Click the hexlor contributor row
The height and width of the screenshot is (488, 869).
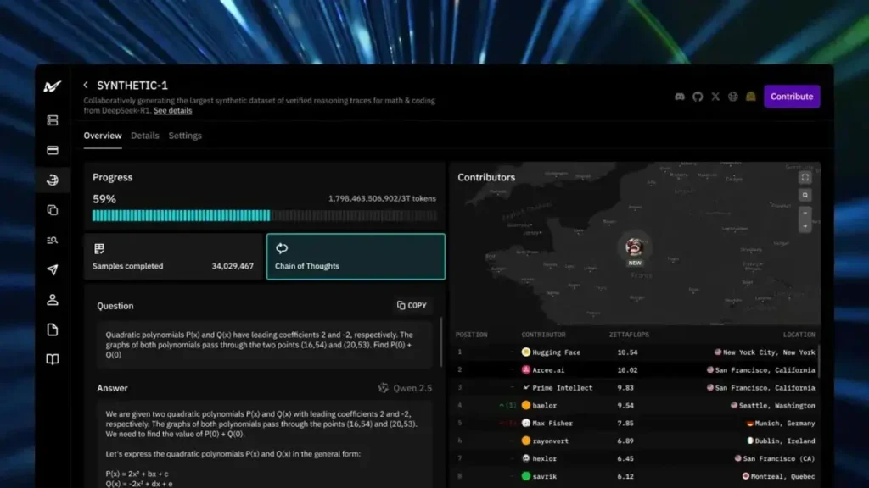click(635, 458)
